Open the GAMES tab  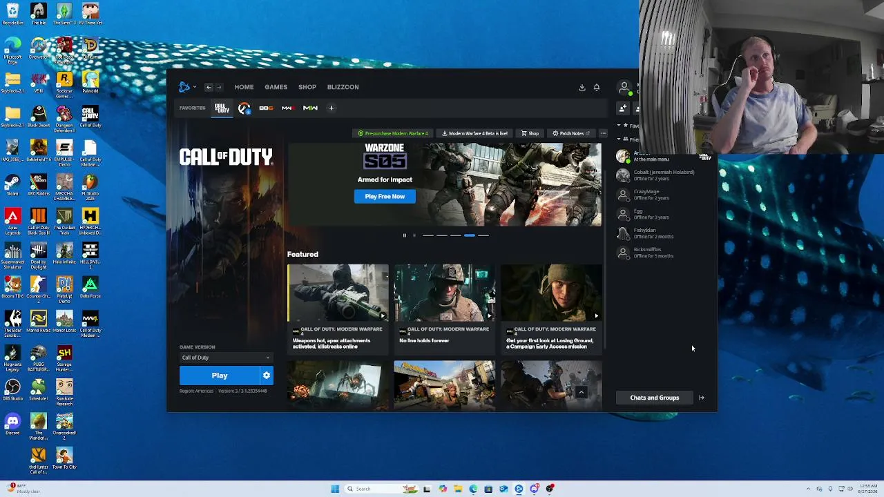pyautogui.click(x=276, y=87)
